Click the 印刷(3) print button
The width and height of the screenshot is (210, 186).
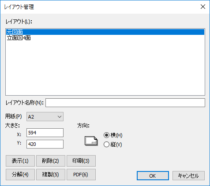point(81,161)
